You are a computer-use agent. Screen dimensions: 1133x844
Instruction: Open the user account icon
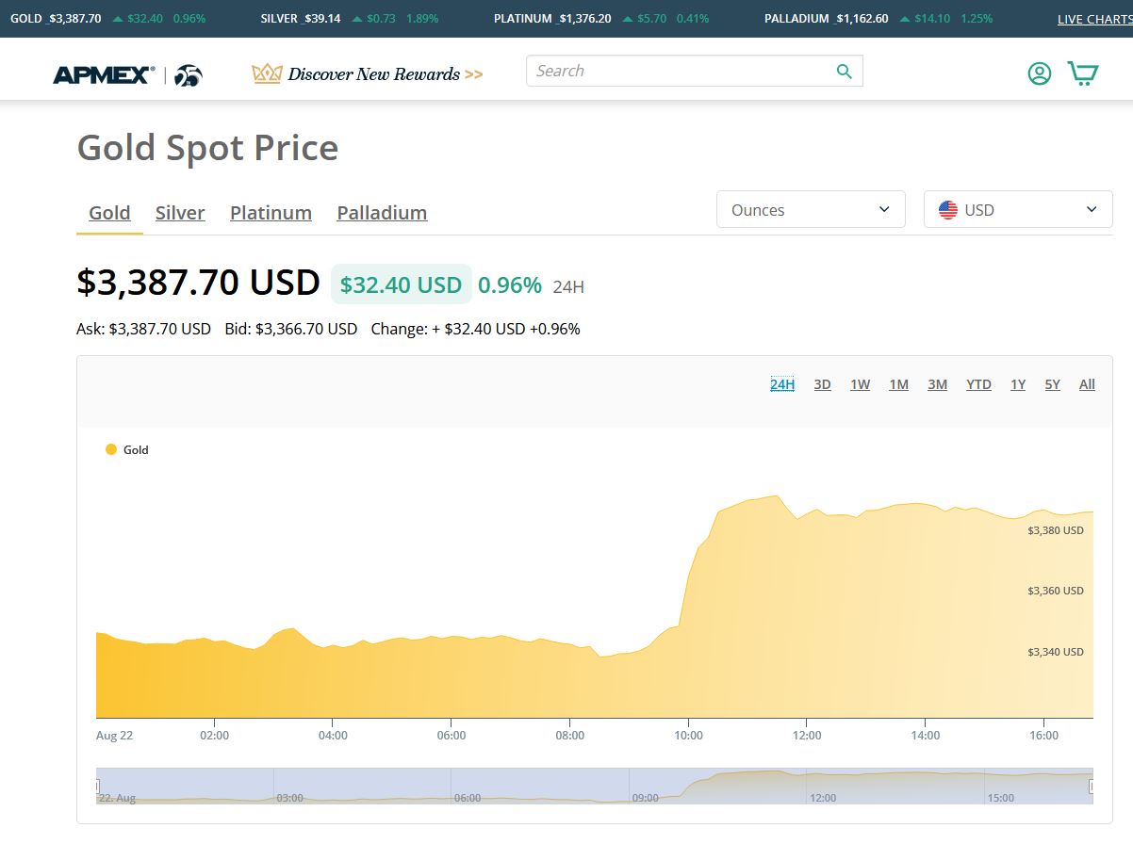click(1039, 73)
